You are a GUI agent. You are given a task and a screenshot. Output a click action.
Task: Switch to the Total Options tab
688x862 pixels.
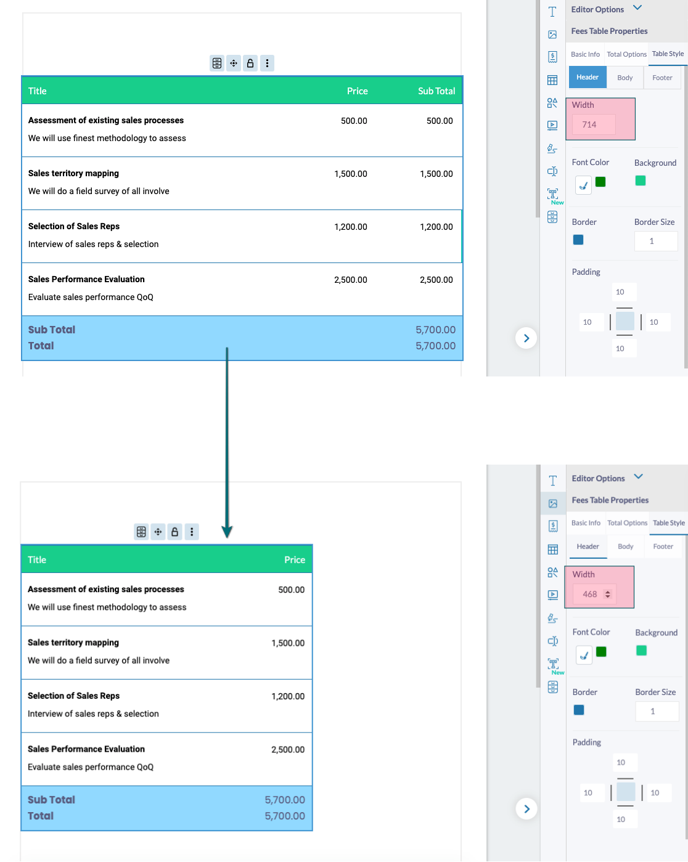[x=626, y=54]
